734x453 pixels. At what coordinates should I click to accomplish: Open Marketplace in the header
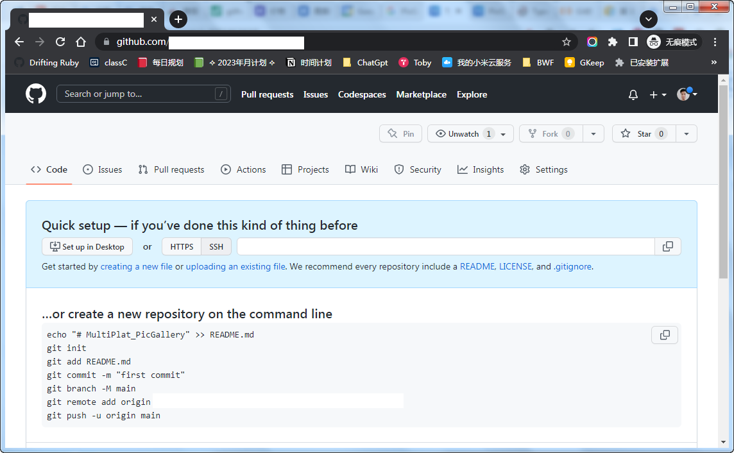click(422, 94)
